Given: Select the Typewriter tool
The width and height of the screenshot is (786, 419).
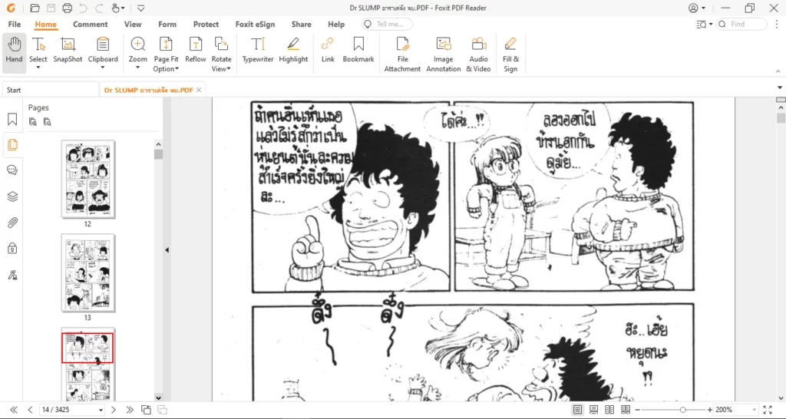Looking at the screenshot, I should 258,50.
